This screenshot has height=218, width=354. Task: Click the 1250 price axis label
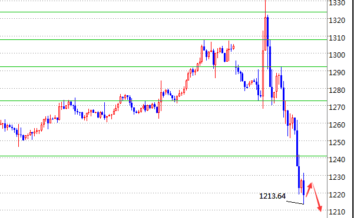(337, 142)
